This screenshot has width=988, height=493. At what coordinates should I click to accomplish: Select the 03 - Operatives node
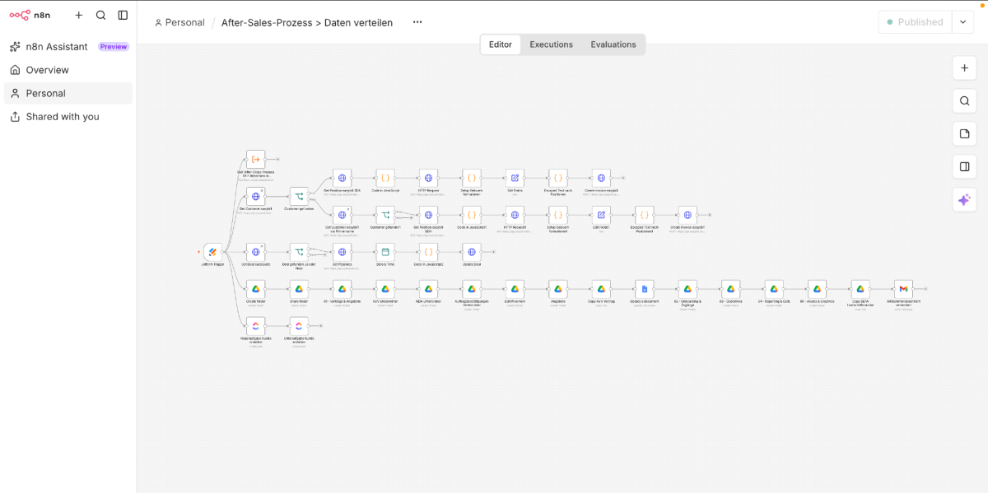tap(731, 289)
